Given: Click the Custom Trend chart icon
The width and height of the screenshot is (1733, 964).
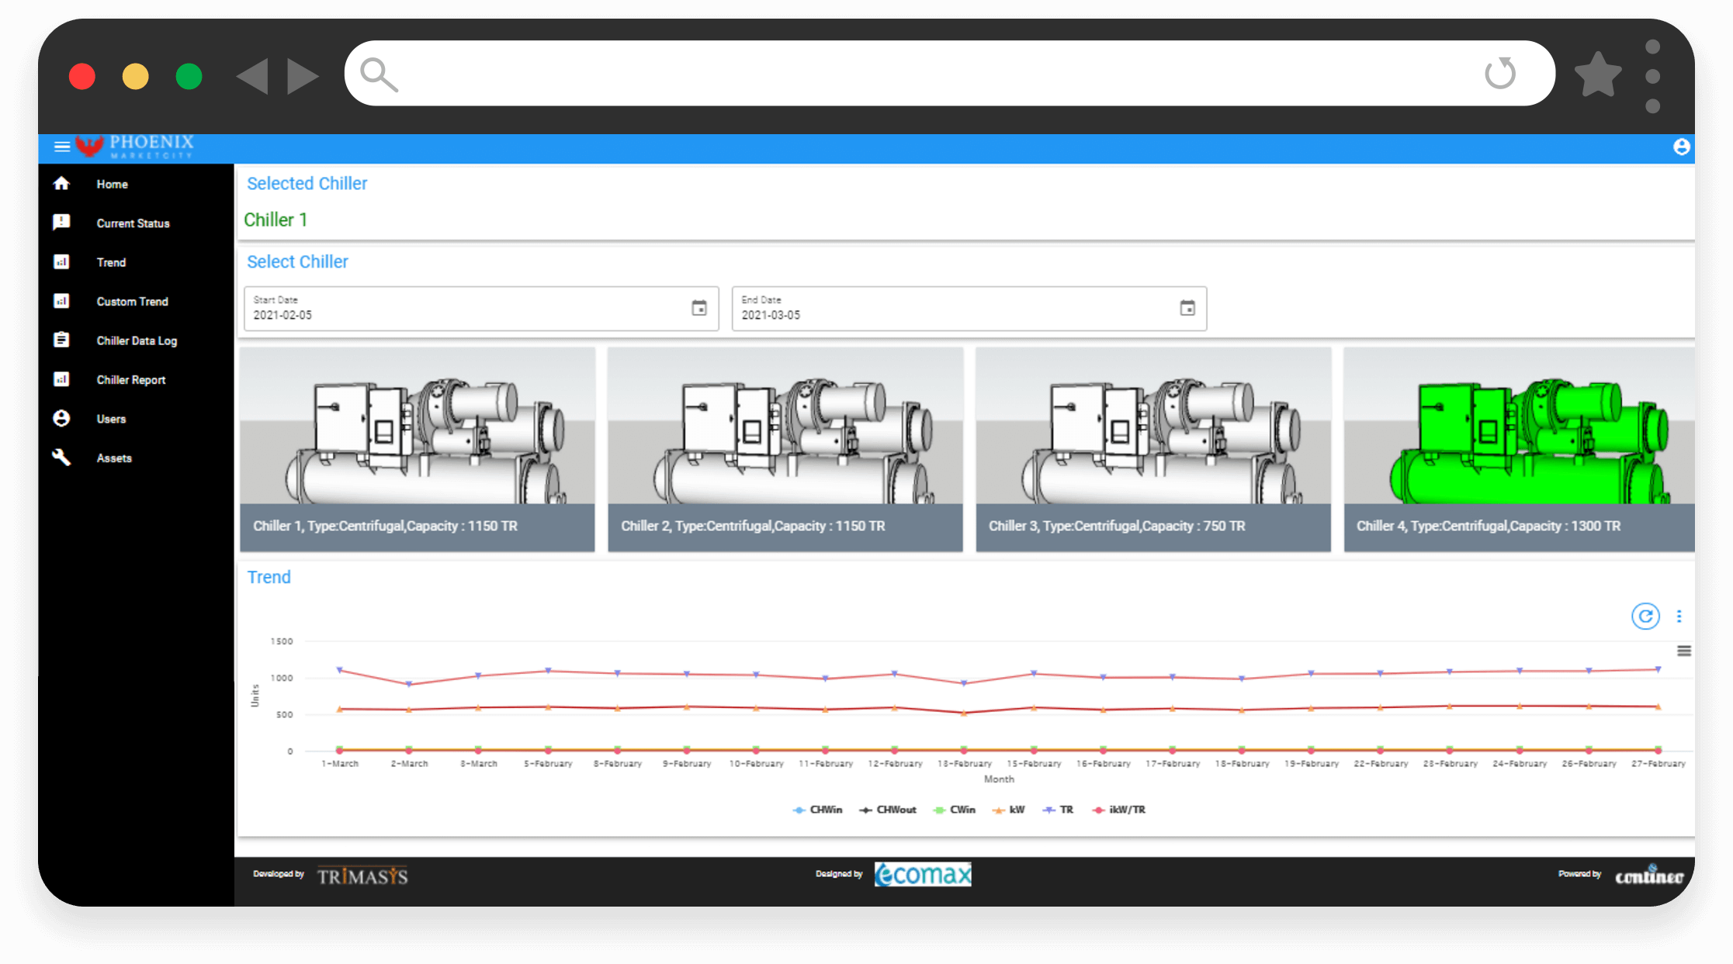Looking at the screenshot, I should [x=61, y=301].
